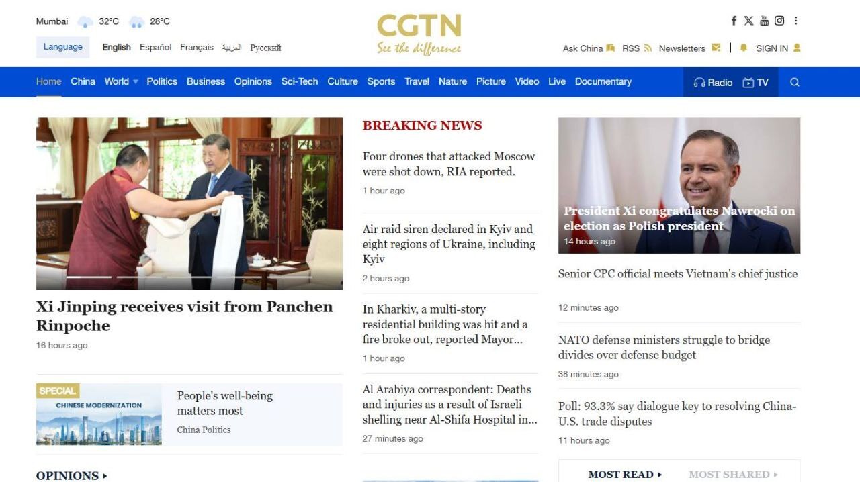Go to the Sci-Tech menu item
Image resolution: width=860 pixels, height=482 pixels.
click(x=300, y=81)
